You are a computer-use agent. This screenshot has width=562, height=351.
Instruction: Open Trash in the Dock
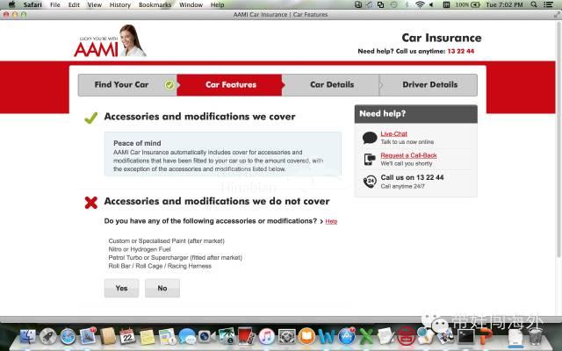coord(535,337)
